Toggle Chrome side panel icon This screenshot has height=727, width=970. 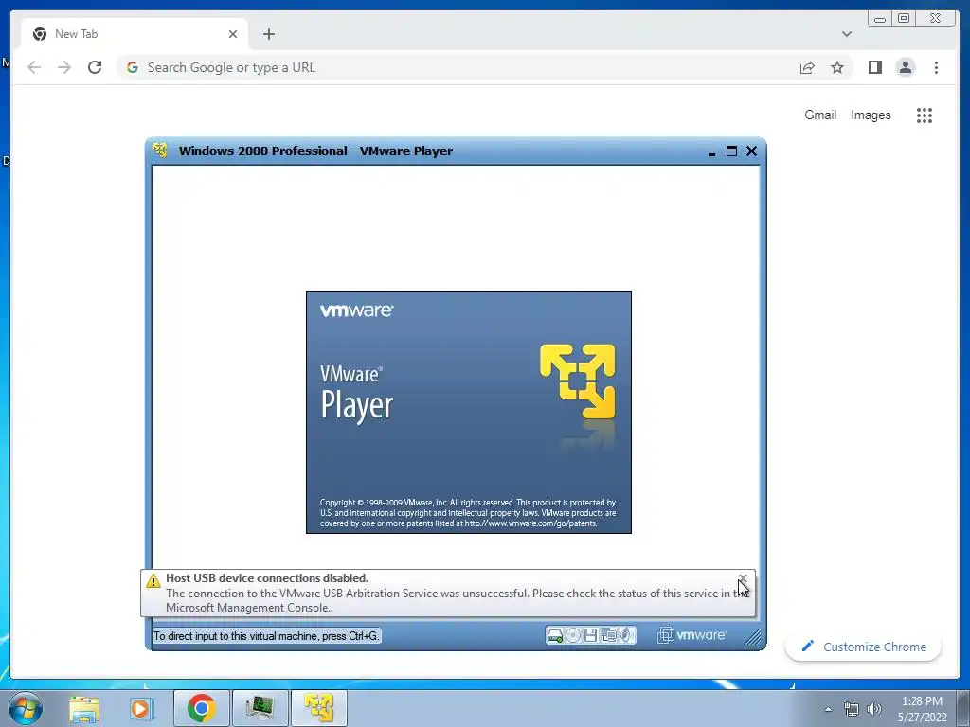tap(874, 67)
